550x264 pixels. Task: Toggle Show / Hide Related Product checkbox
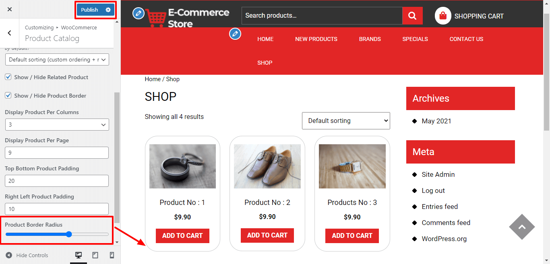pos(8,77)
